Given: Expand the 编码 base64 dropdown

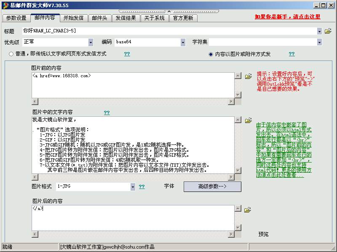Looking at the screenshot, I should (x=183, y=42).
